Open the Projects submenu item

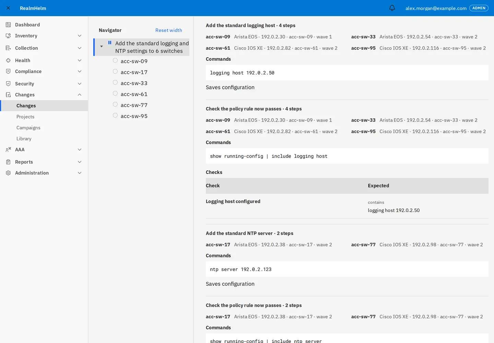coord(44,117)
